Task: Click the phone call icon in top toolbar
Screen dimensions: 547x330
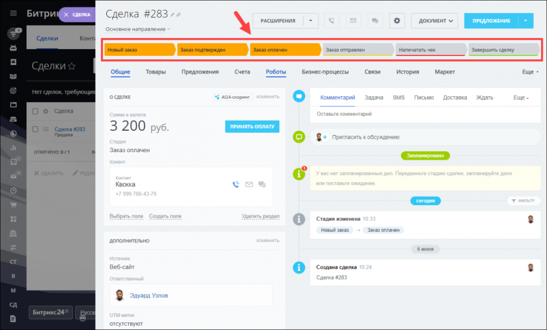Action: pyautogui.click(x=332, y=21)
